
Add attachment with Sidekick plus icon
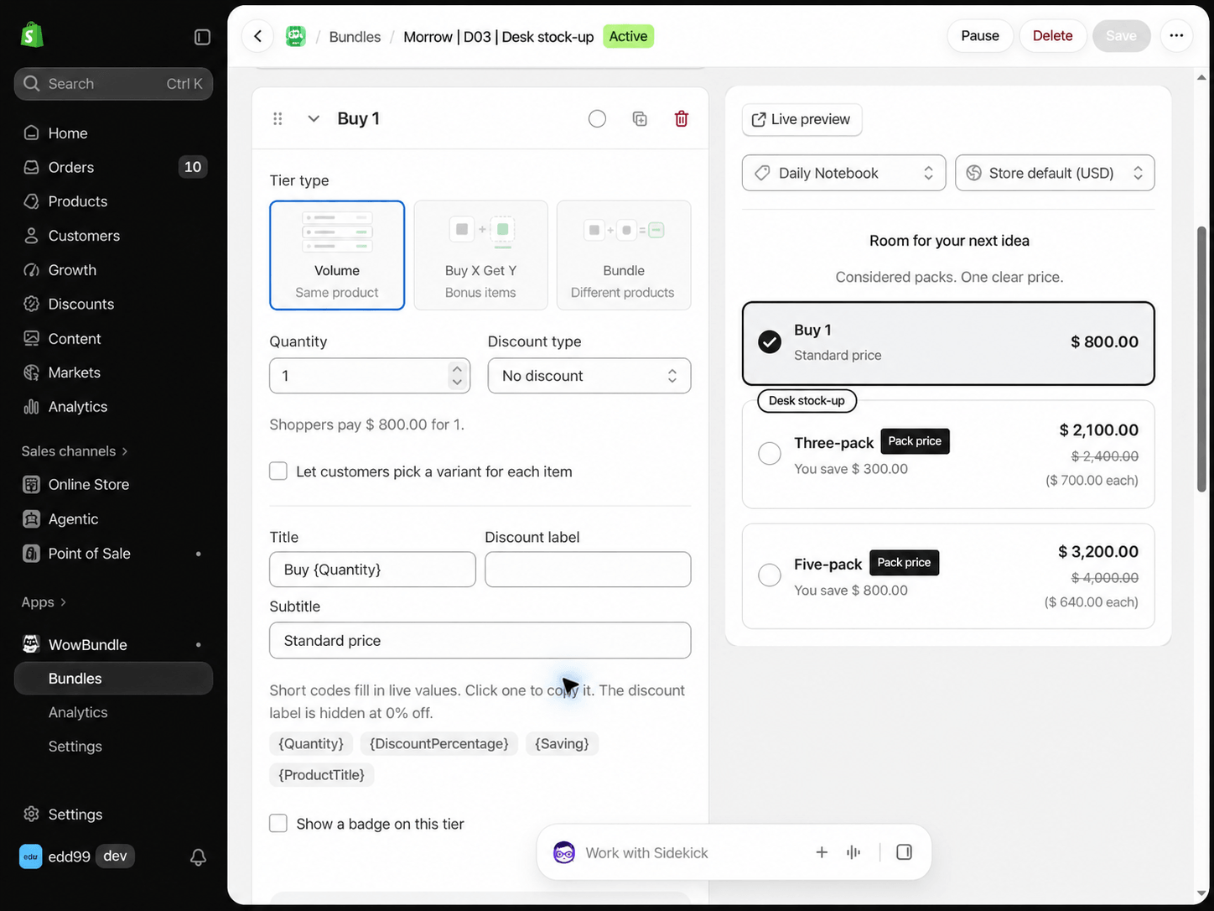[x=822, y=852]
